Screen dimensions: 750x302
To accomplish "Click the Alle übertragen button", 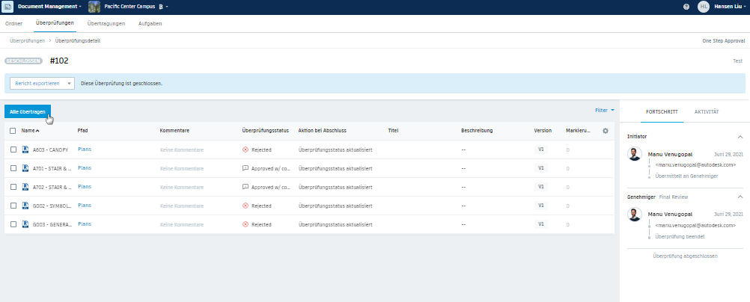I will (x=27, y=111).
